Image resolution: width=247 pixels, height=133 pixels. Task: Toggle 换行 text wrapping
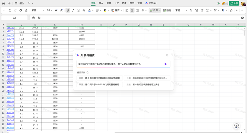pos(167,10)
